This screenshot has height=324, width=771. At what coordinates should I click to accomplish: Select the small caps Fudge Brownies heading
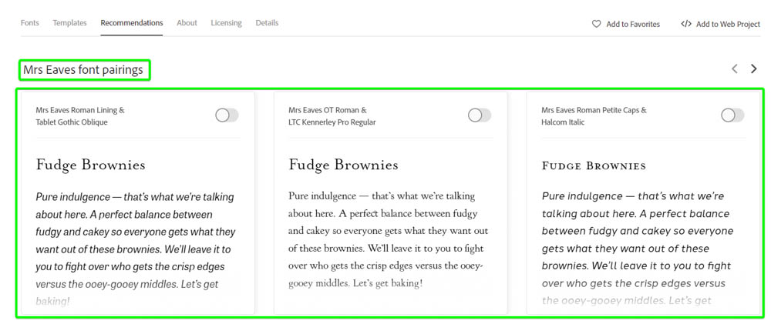tap(594, 165)
